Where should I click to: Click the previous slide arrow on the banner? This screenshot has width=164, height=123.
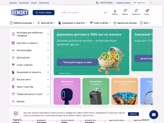[x=58, y=52]
